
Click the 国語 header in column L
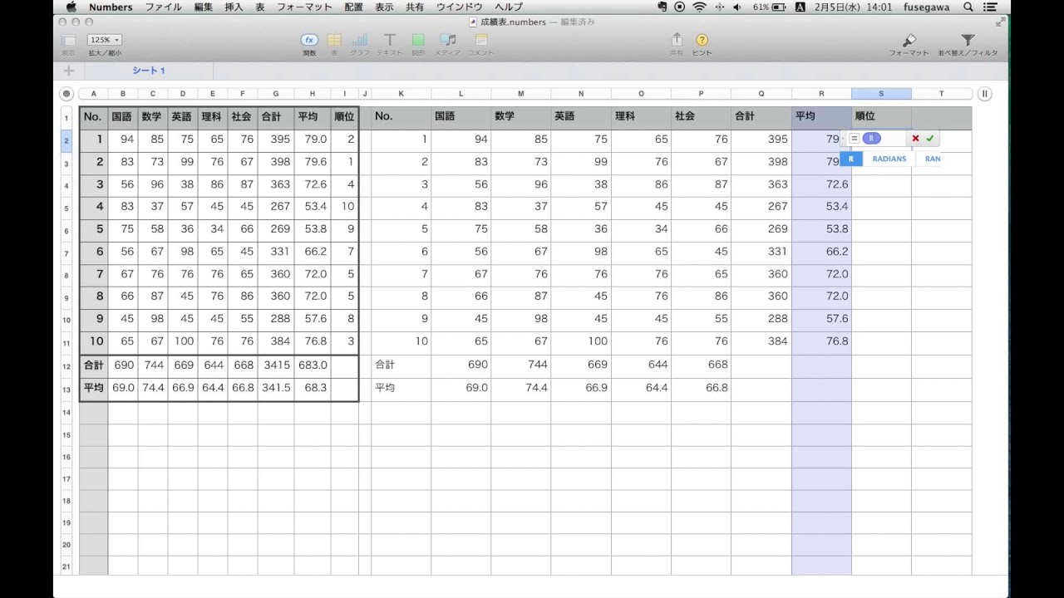coord(461,116)
